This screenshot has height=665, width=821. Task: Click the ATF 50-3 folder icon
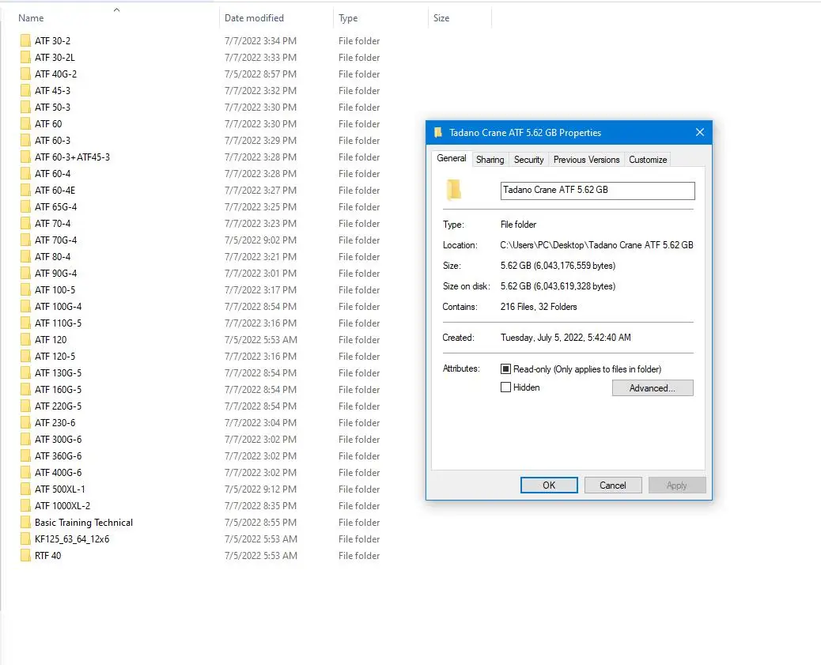(x=25, y=108)
